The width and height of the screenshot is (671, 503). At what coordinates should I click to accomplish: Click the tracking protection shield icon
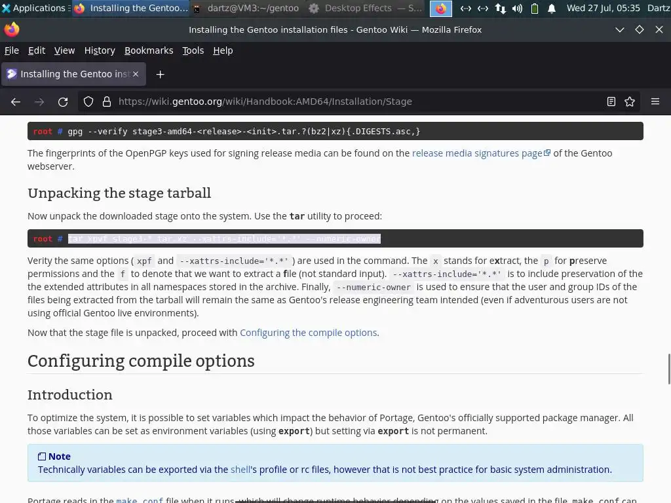88,102
